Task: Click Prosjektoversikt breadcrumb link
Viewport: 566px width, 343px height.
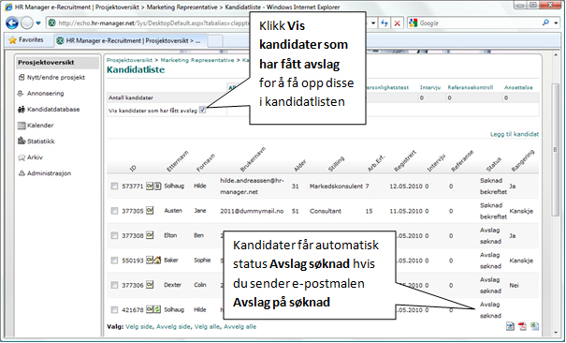Action: click(130, 60)
